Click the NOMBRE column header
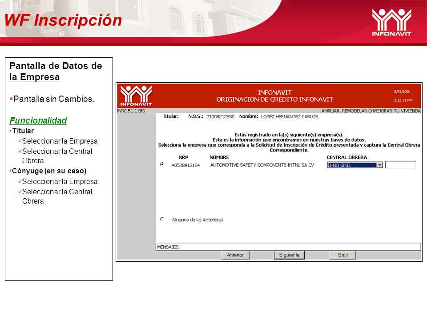Viewport: 427px width, 320px height. coord(219,157)
